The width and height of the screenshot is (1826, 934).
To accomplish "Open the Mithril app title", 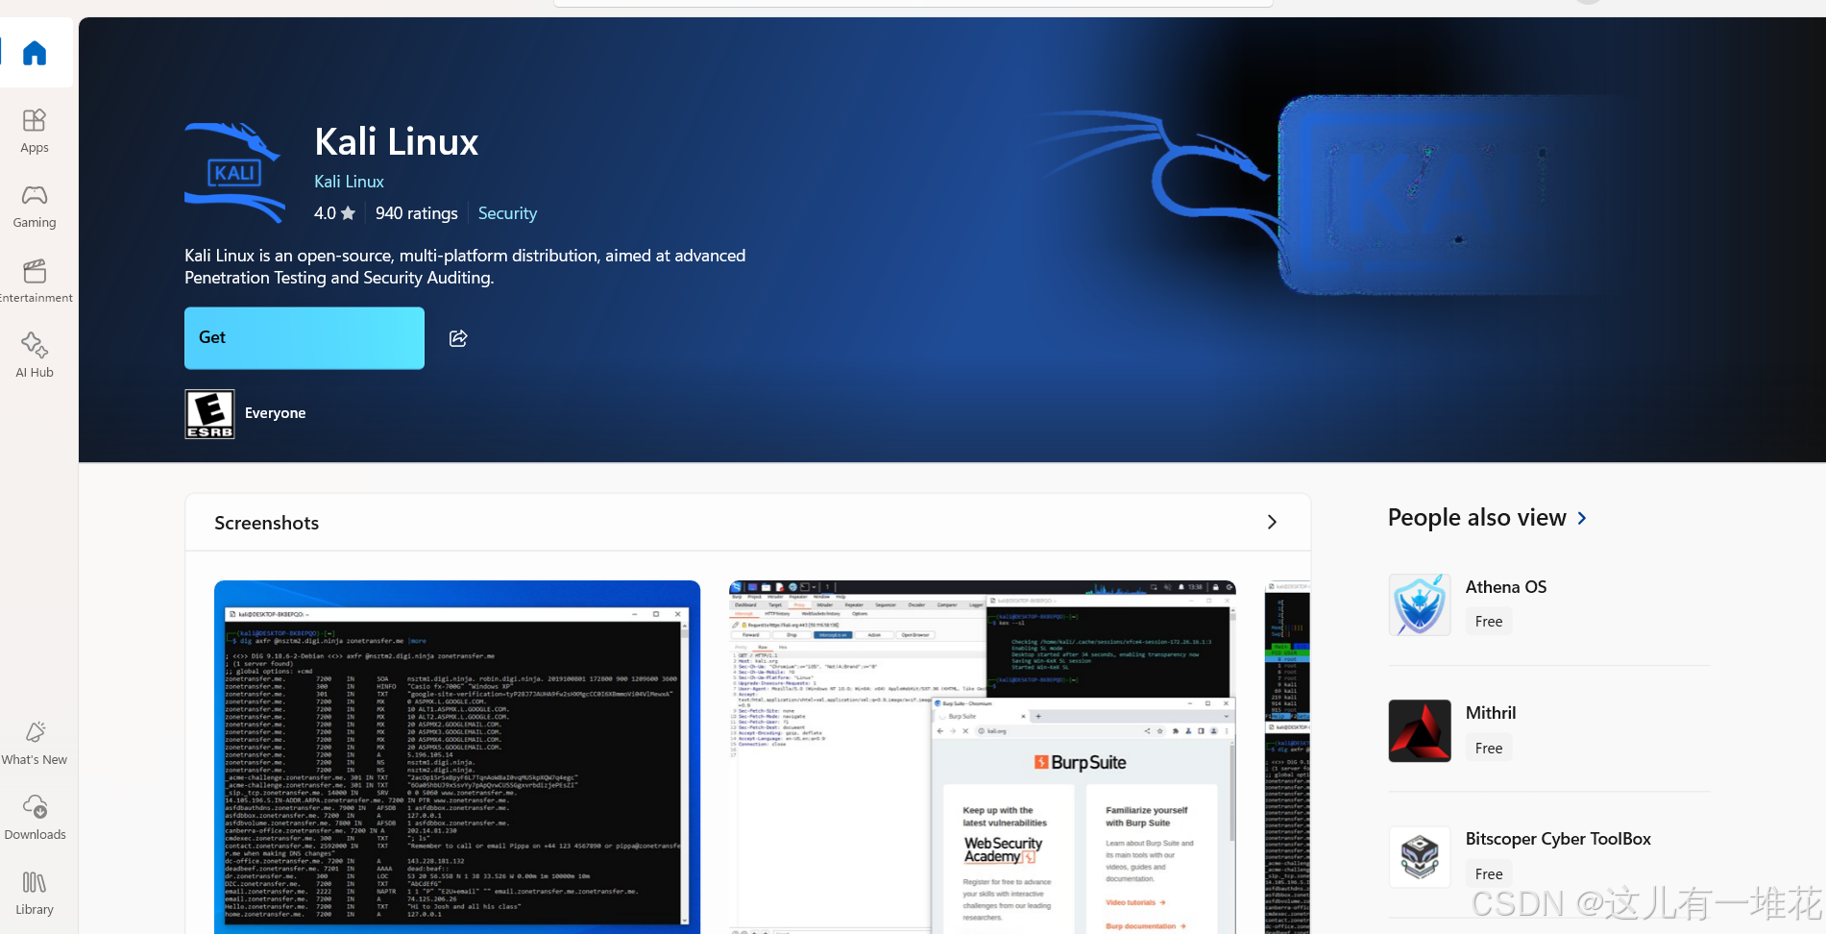I will click(1490, 713).
